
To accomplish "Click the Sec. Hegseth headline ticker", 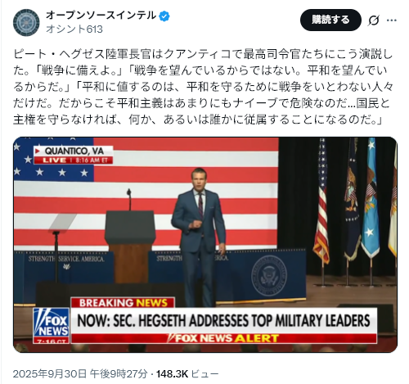I will coord(223,321).
